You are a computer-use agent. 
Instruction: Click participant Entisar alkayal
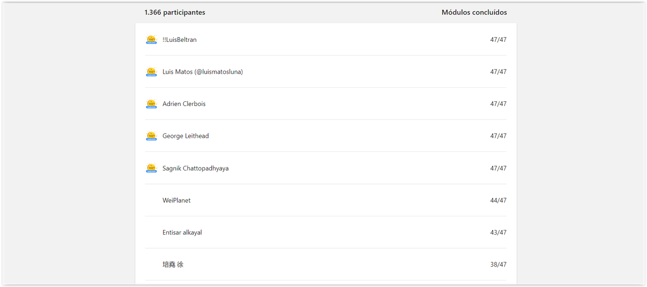182,233
